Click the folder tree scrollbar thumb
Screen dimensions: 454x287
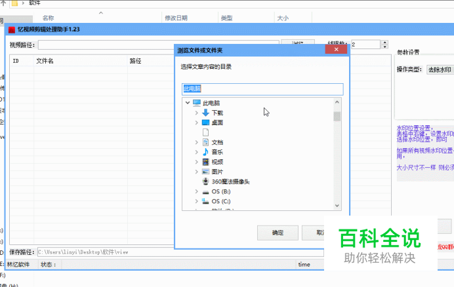[x=337, y=116]
